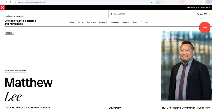Open the Resources menu

[x=115, y=22]
